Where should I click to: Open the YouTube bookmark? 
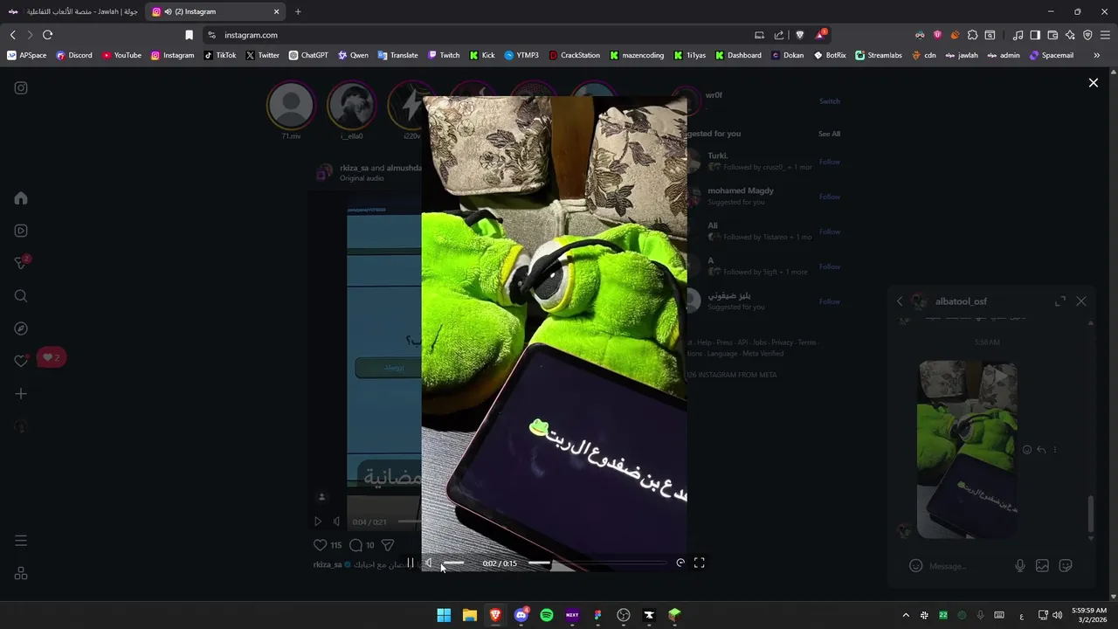tap(121, 55)
